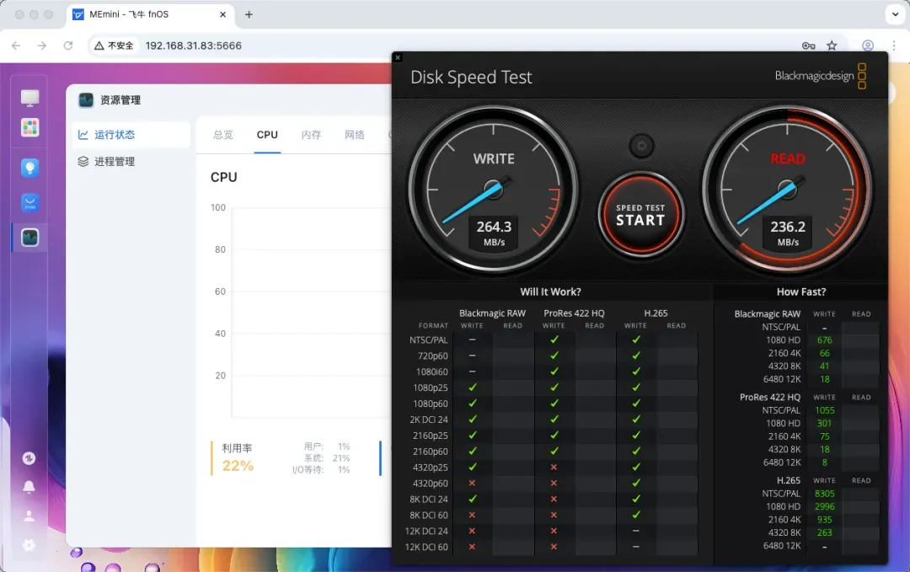Select 进程管理 in the left panel
Image resolution: width=910 pixels, height=572 pixels.
(x=115, y=162)
